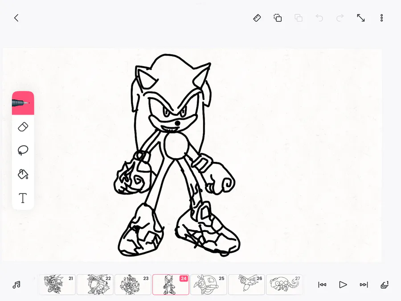Select frame 25 thumbnail
Screen dimensions: 401x301
pos(209,285)
